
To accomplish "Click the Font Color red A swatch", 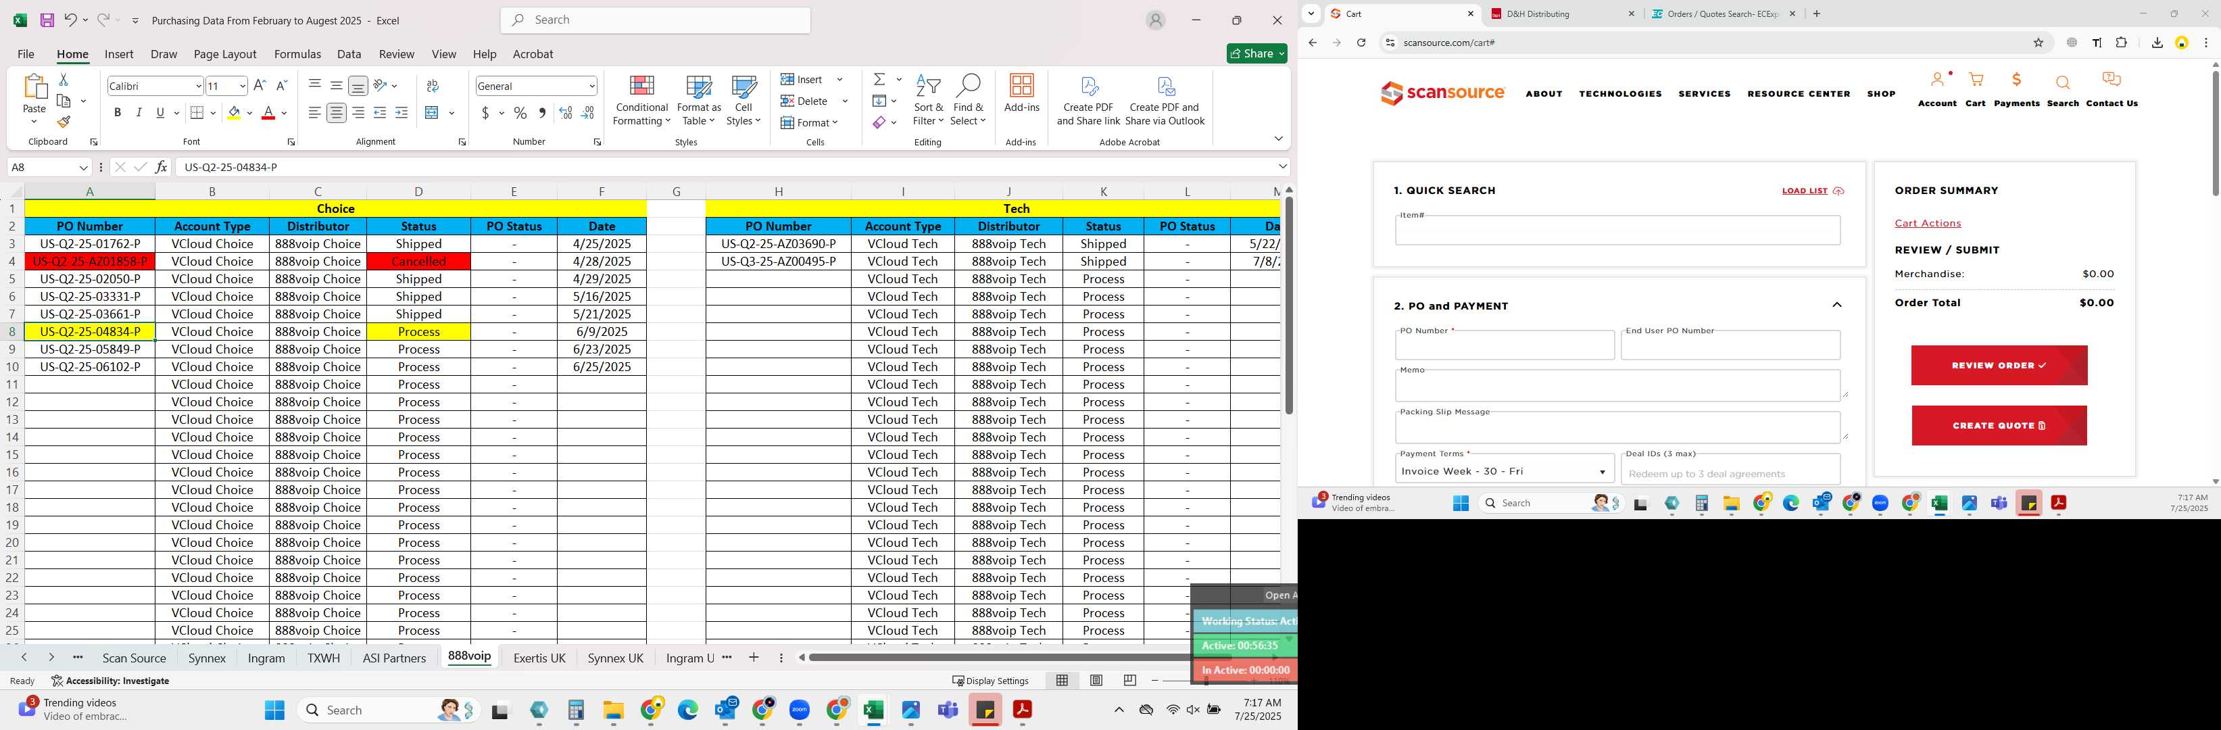I will (268, 113).
